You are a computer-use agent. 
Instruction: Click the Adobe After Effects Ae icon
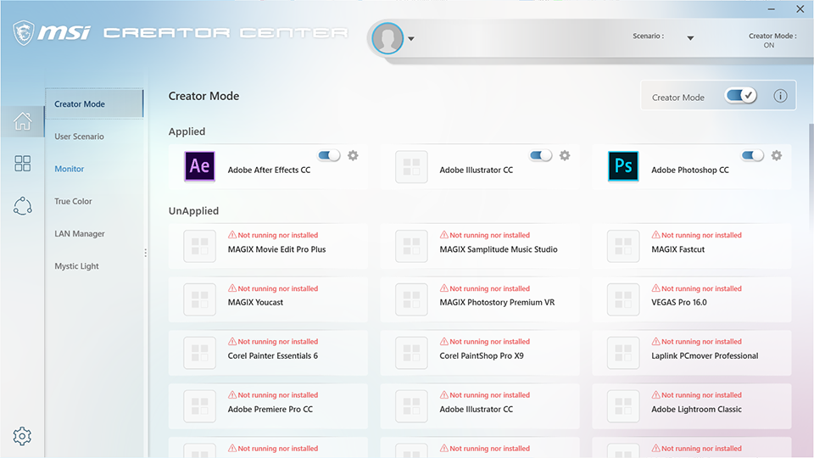pos(200,166)
